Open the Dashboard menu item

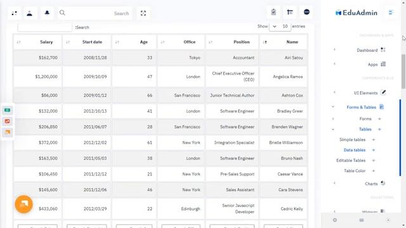click(367, 50)
